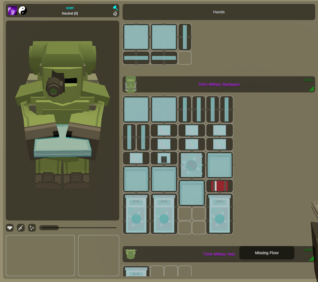
Task: Toggle clothing view with shirt icon
Action: (x=10, y=227)
